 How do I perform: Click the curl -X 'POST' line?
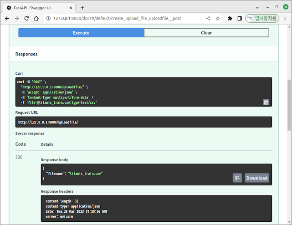[x=31, y=82]
